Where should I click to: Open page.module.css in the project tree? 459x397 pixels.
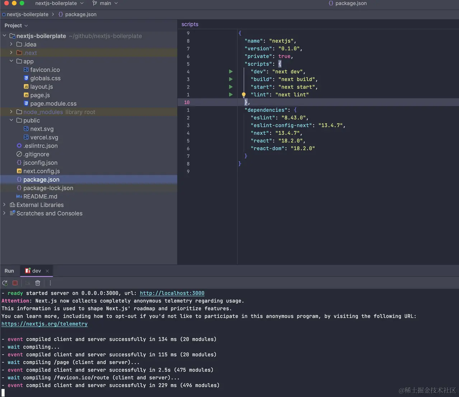point(53,104)
